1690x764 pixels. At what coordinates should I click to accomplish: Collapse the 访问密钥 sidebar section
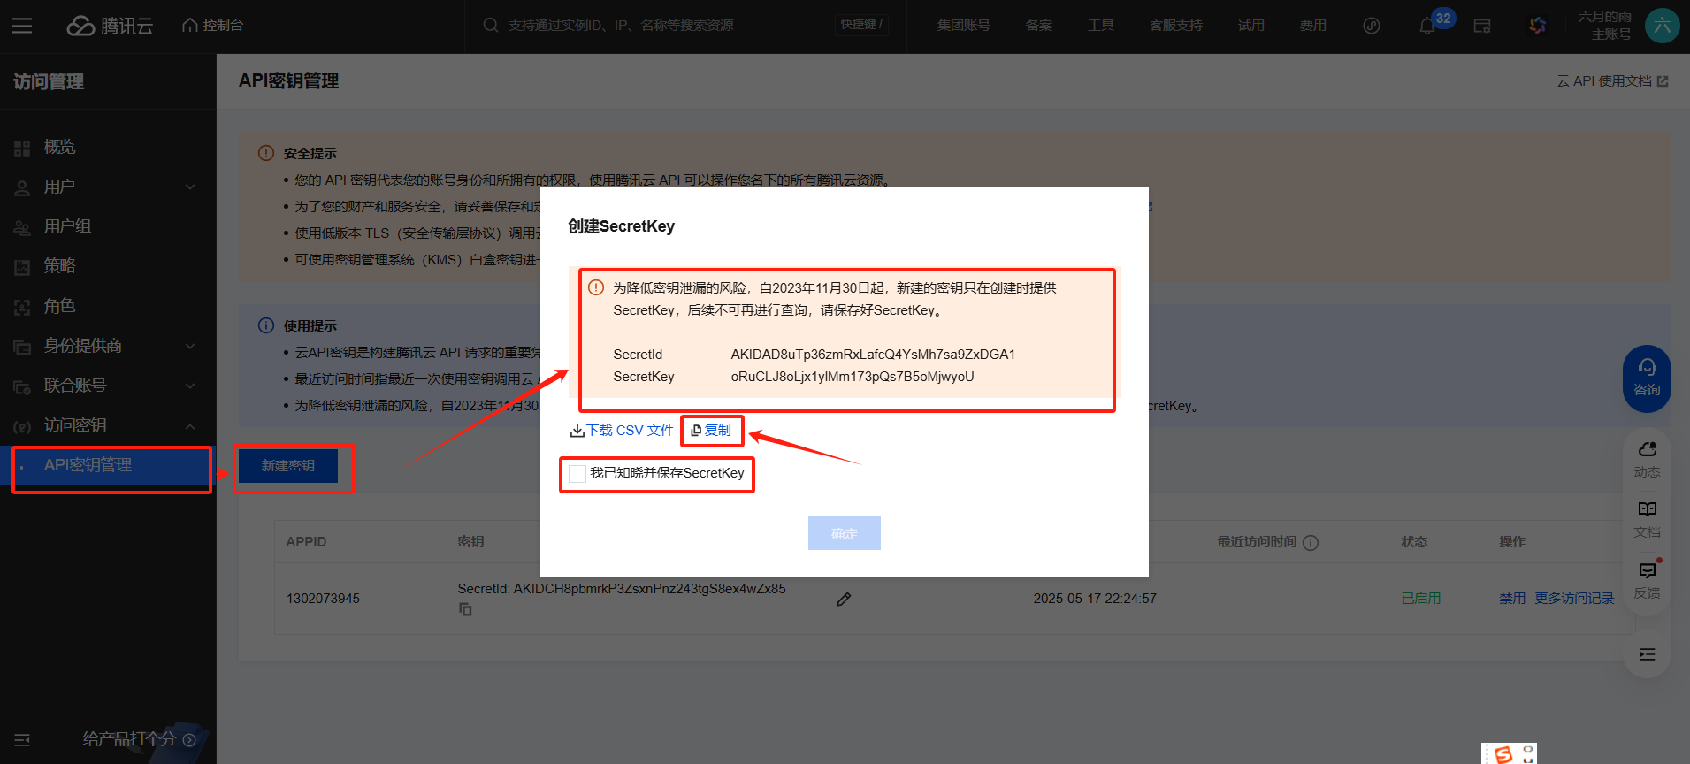click(x=108, y=425)
